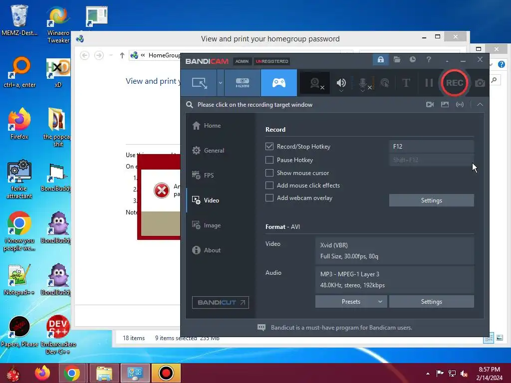Click the F12 record hotkey field
Image resolution: width=511 pixels, height=383 pixels.
tap(431, 147)
